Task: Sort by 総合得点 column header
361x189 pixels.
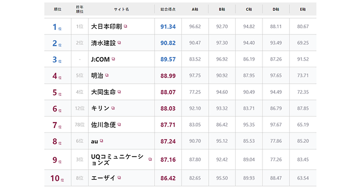Action: pyautogui.click(x=168, y=9)
